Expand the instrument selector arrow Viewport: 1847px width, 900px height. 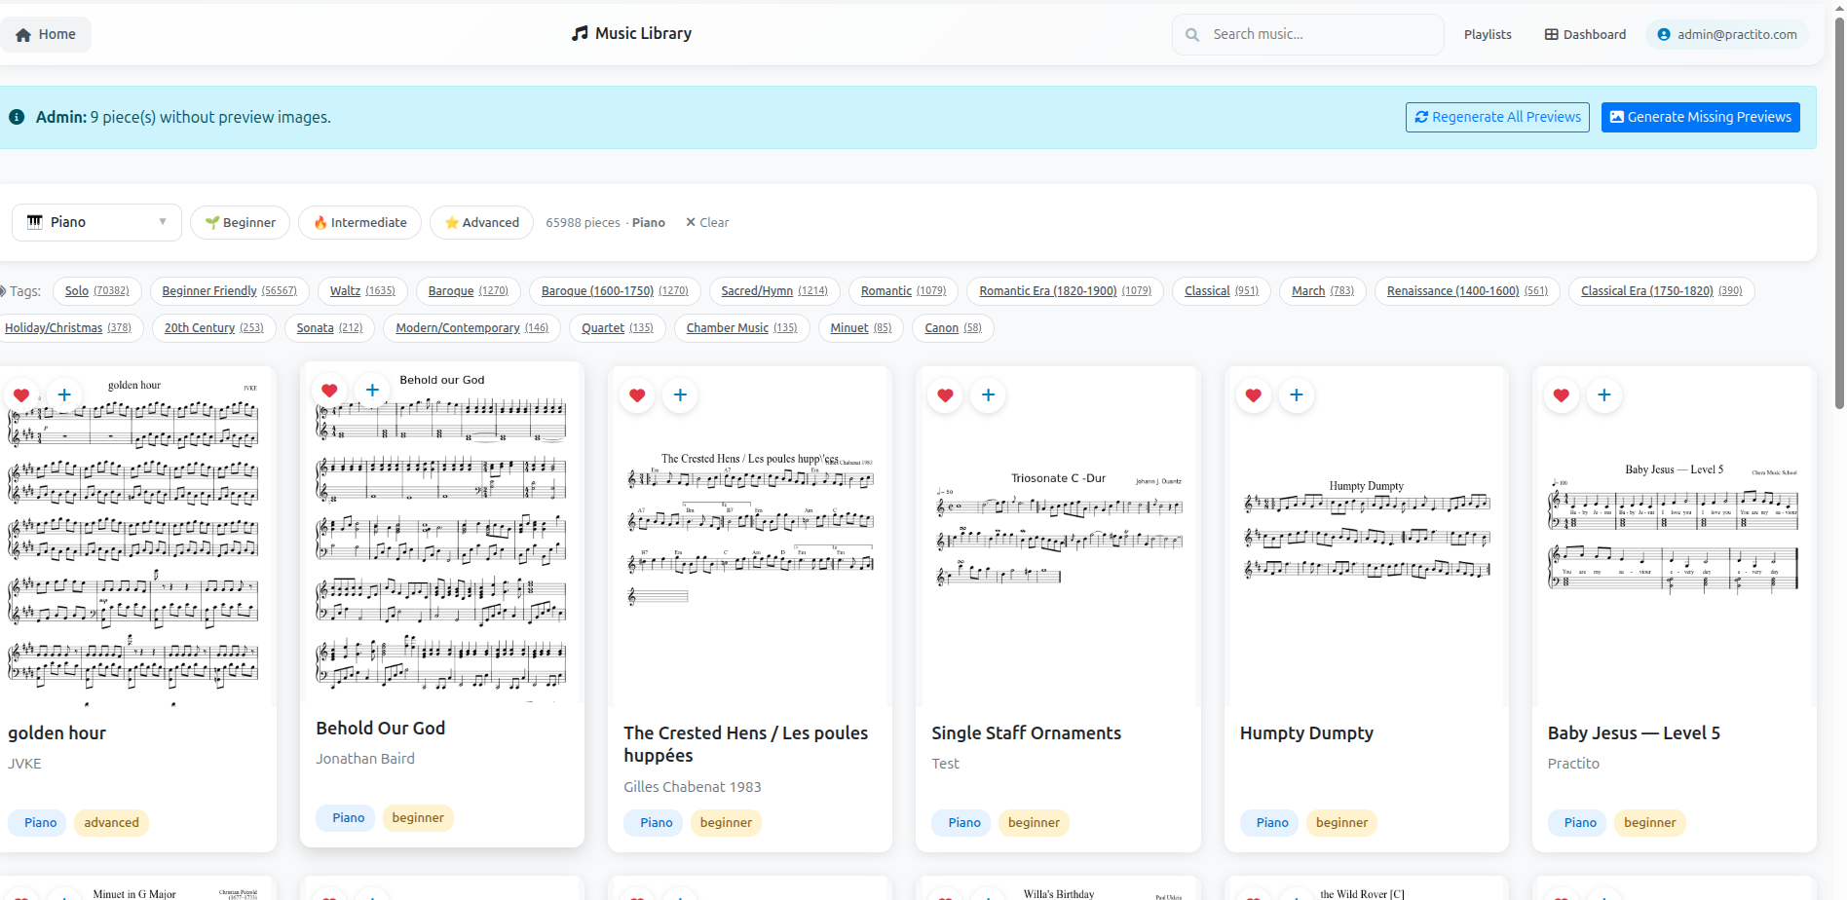tap(163, 222)
